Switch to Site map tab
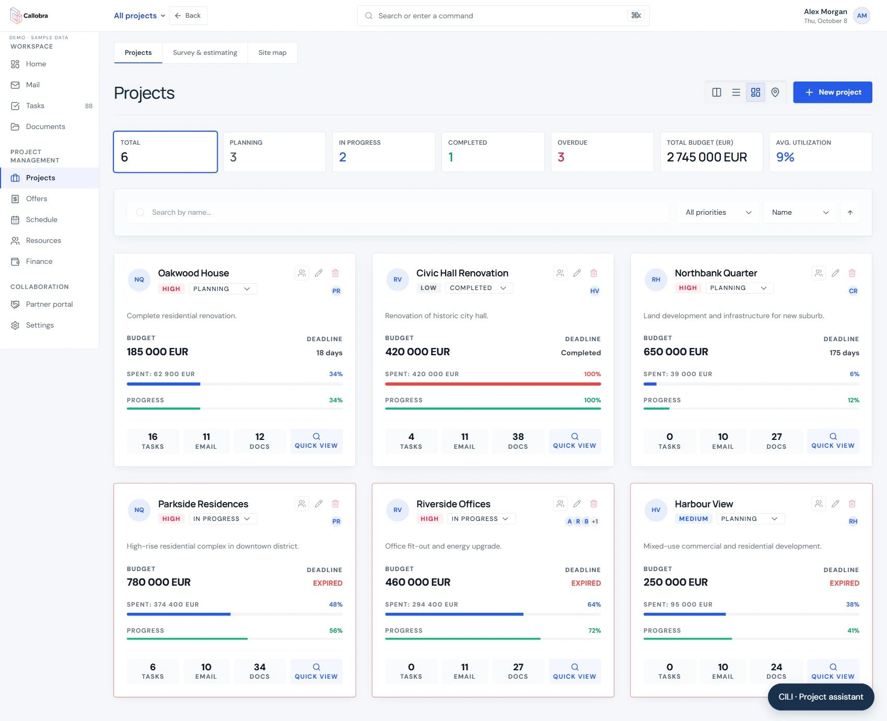The image size is (887, 721). (272, 53)
